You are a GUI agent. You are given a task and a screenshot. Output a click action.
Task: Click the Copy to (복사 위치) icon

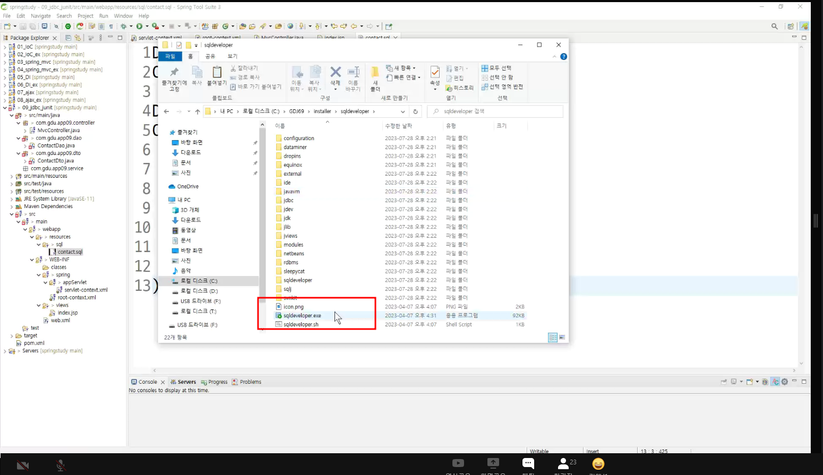coord(315,73)
